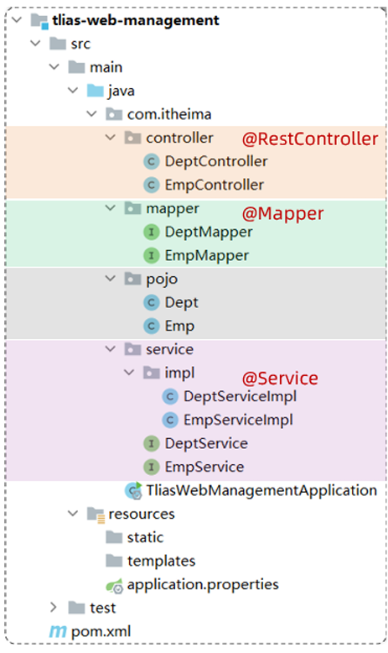Select the controller package label
The width and height of the screenshot is (388, 653).
(179, 138)
